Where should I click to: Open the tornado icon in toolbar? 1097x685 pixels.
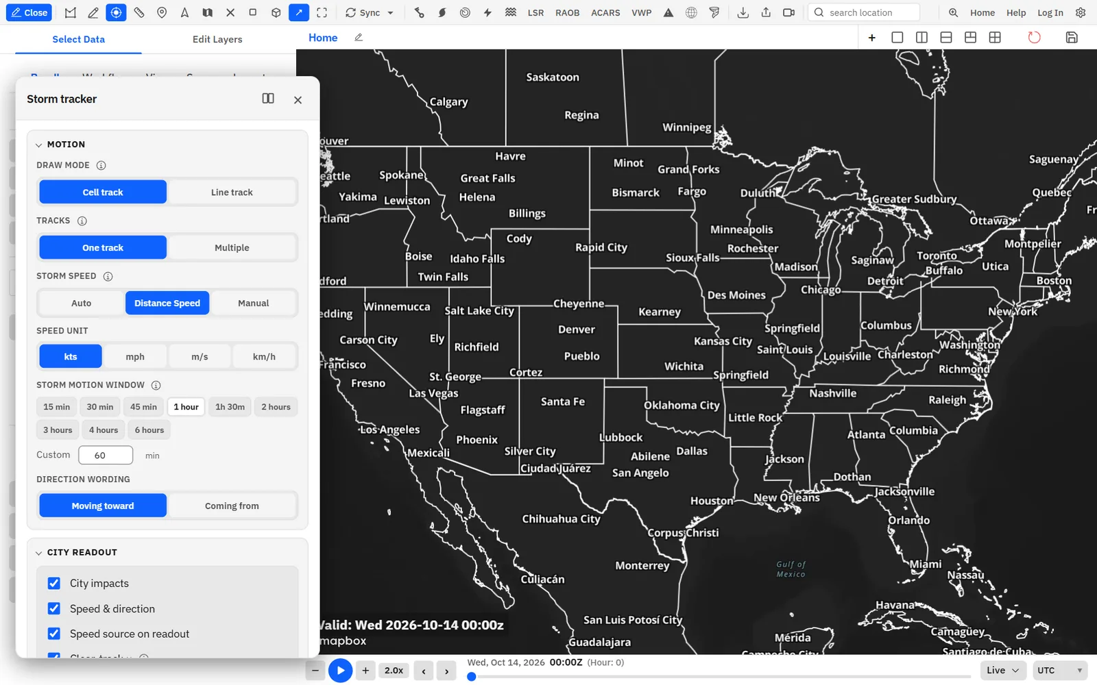coord(714,12)
